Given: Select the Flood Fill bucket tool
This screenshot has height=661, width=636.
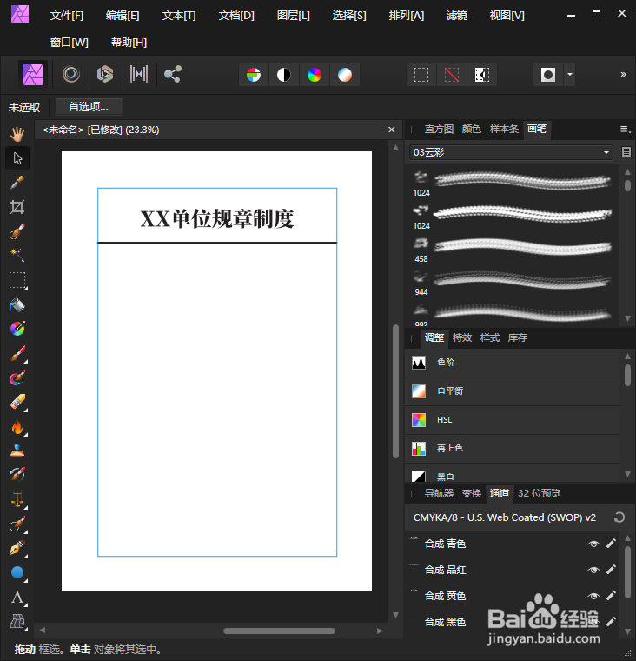Looking at the screenshot, I should coord(17,304).
